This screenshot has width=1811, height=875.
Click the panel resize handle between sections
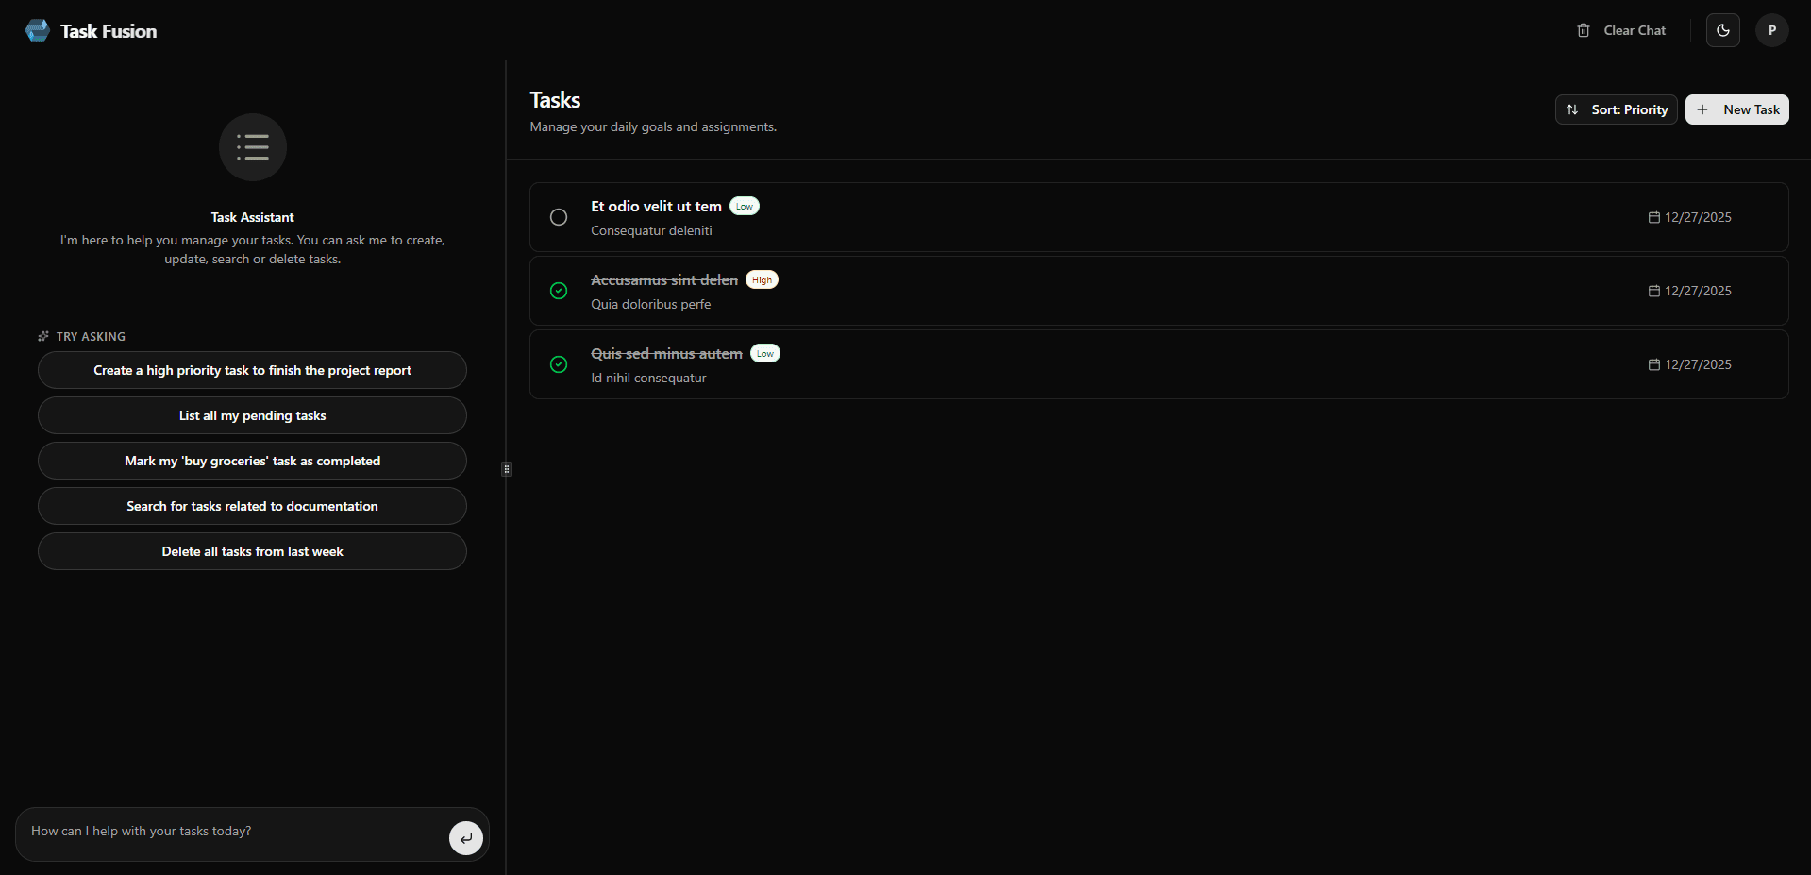point(506,468)
